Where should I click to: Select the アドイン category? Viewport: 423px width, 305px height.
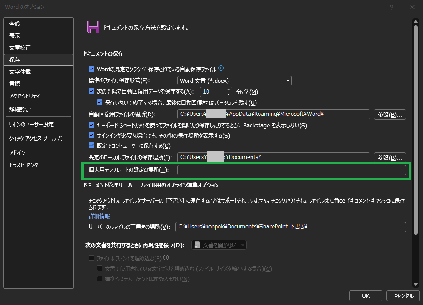(39, 153)
